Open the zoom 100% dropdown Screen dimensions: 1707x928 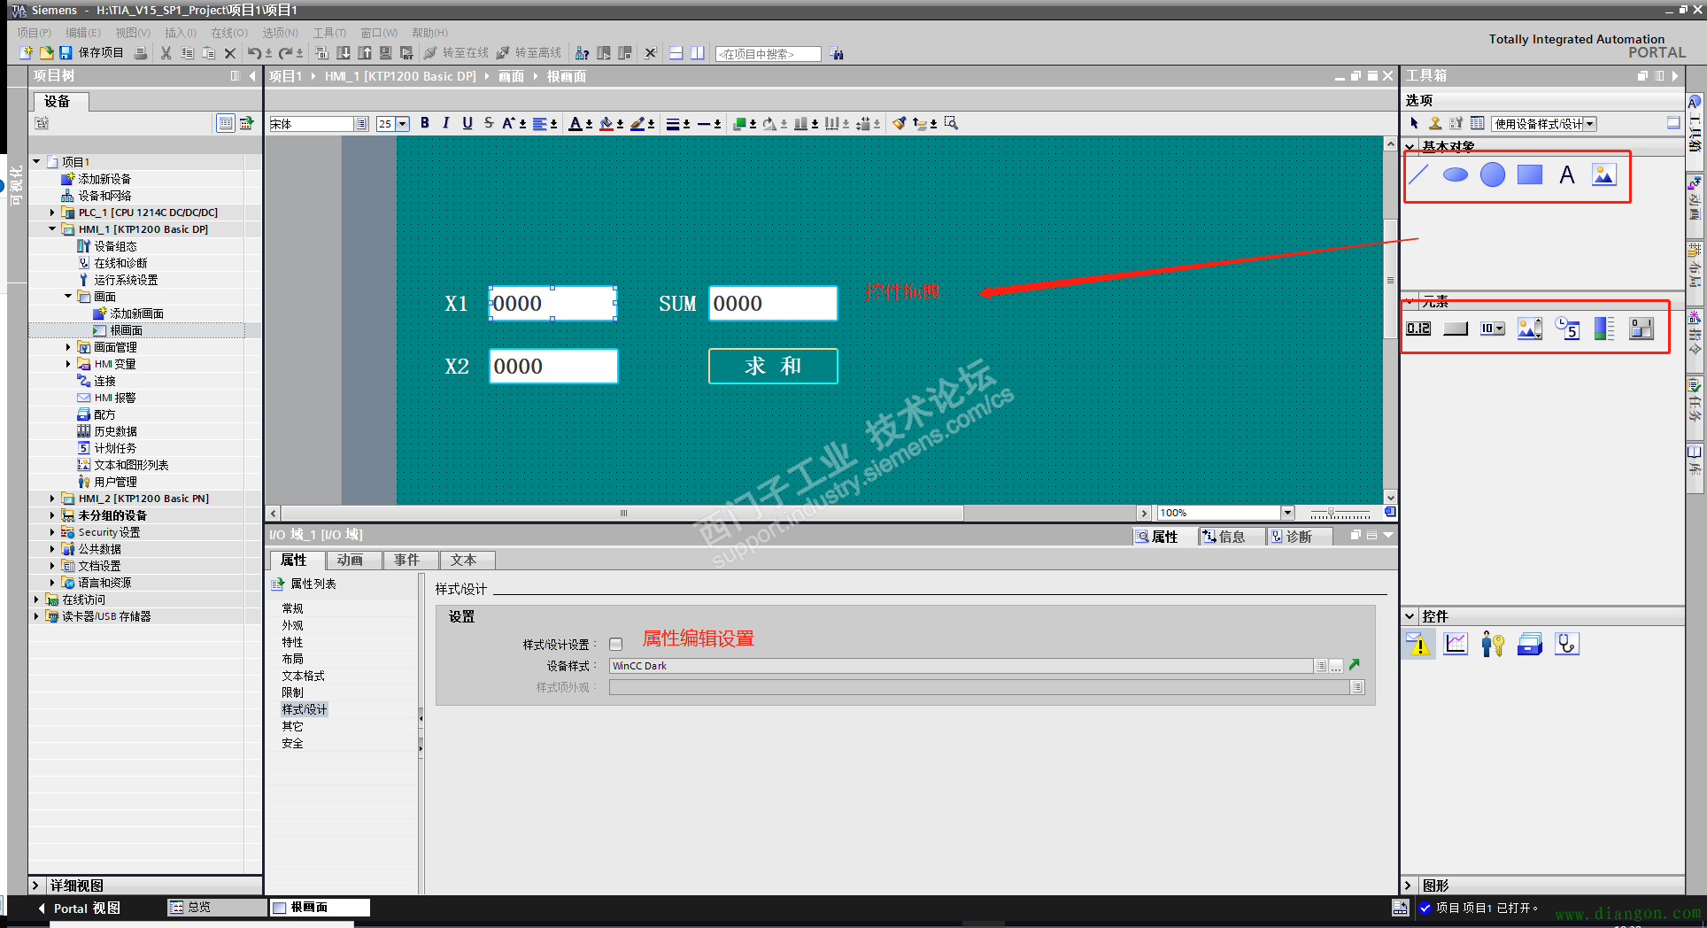point(1287,513)
